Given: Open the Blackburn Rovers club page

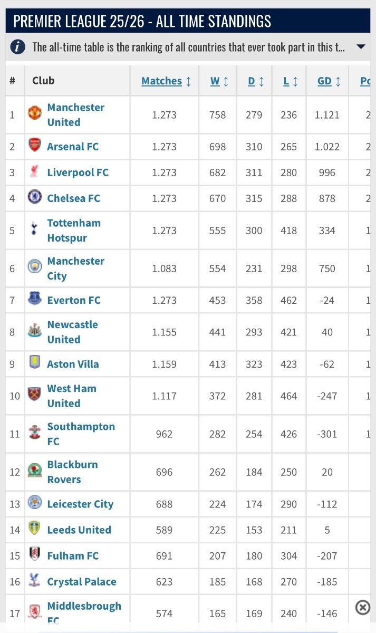Looking at the screenshot, I should 71,472.
